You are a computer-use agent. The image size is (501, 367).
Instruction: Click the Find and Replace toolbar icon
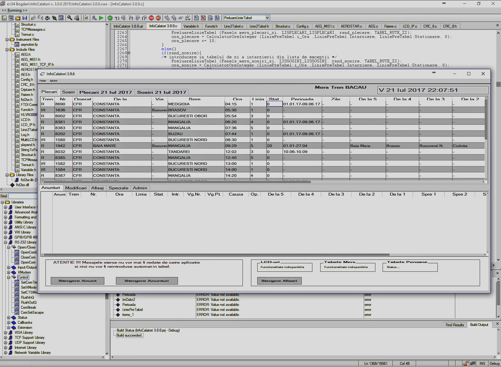[77, 18]
